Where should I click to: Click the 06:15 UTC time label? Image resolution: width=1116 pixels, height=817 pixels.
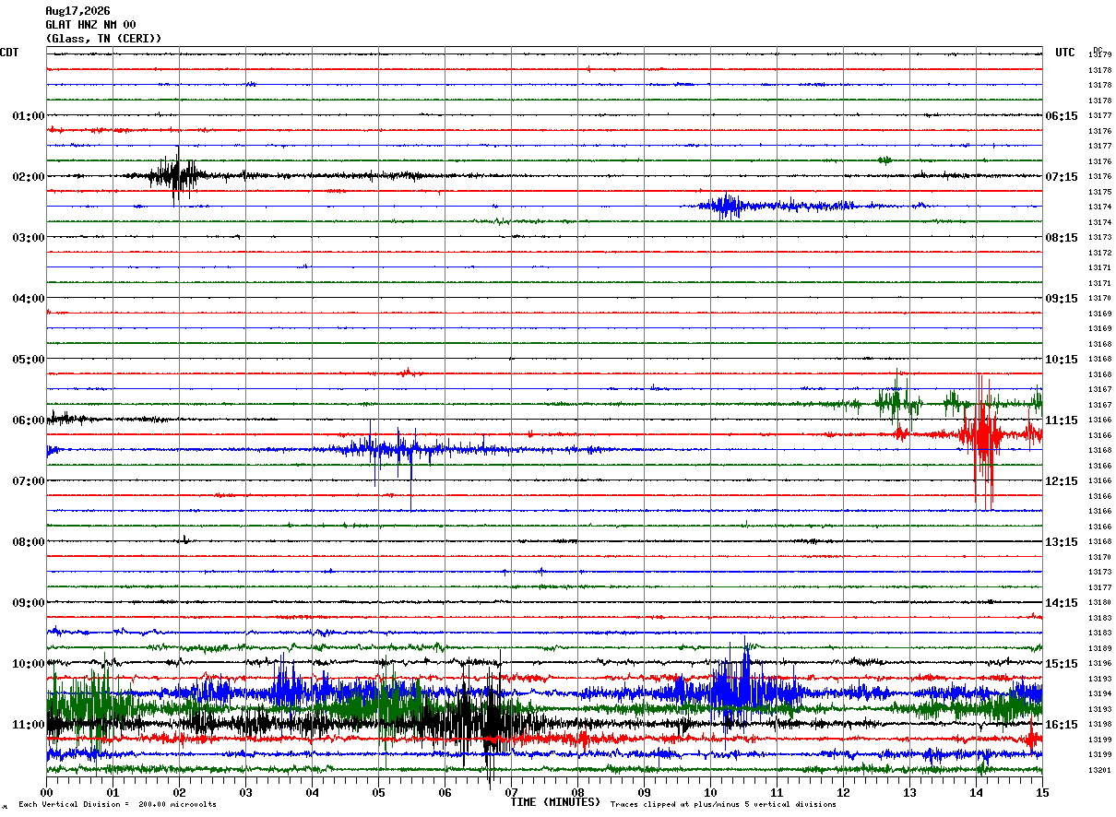point(1061,116)
